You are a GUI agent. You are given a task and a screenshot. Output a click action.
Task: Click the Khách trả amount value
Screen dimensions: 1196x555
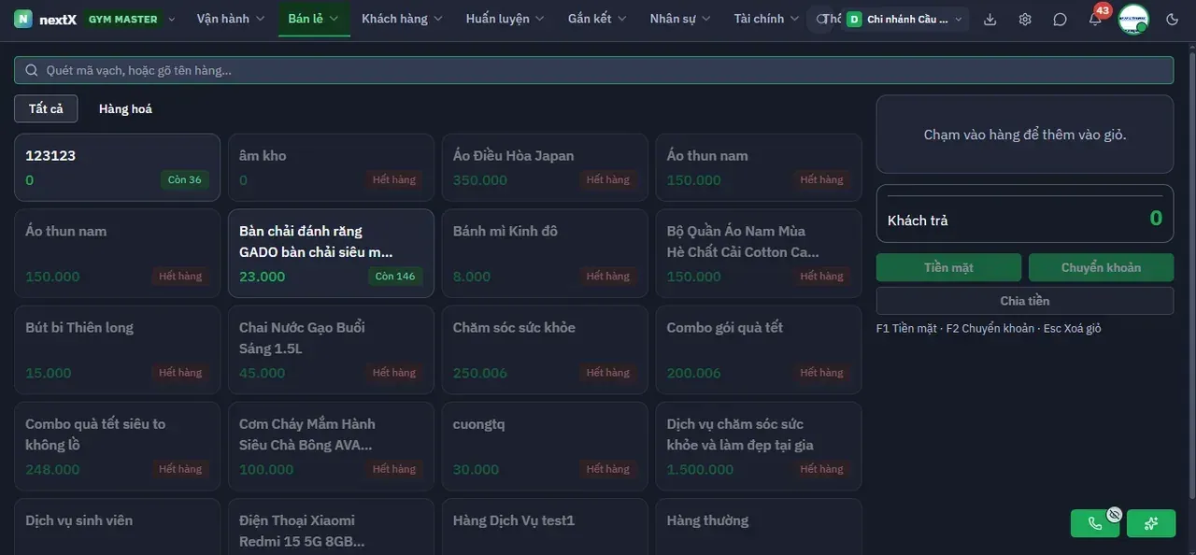[1156, 219]
